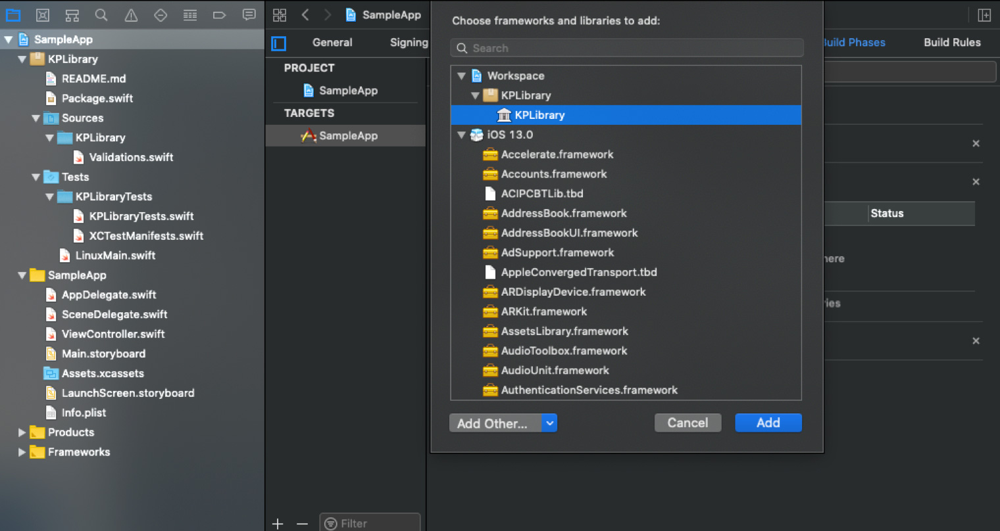1000x531 pixels.
Task: Add an editor pane on the right
Action: tap(984, 15)
